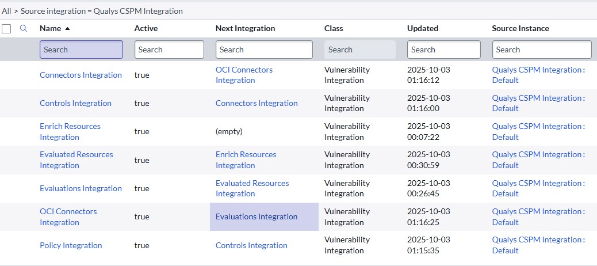The image size is (597, 266).
Task: Open the Enrich Resources Integration record in Name column
Action: click(x=70, y=131)
